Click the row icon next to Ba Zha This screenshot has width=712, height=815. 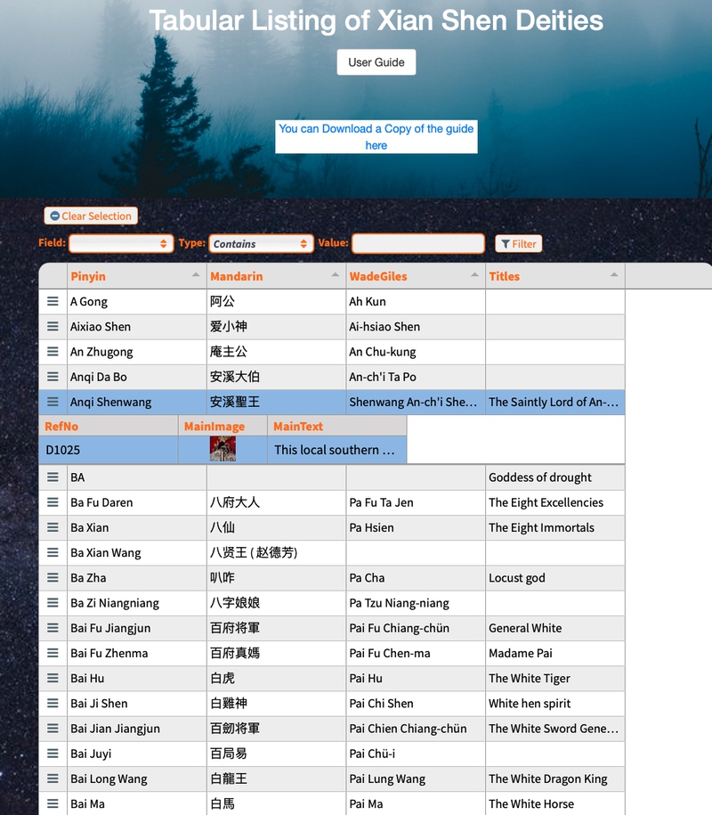pyautogui.click(x=53, y=577)
